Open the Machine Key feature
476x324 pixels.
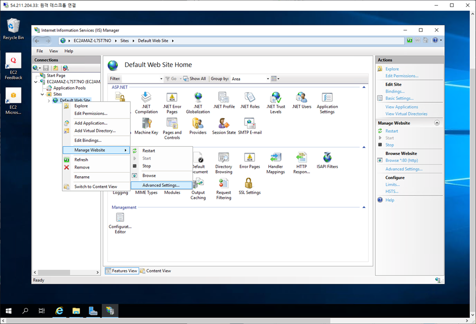[146, 126]
